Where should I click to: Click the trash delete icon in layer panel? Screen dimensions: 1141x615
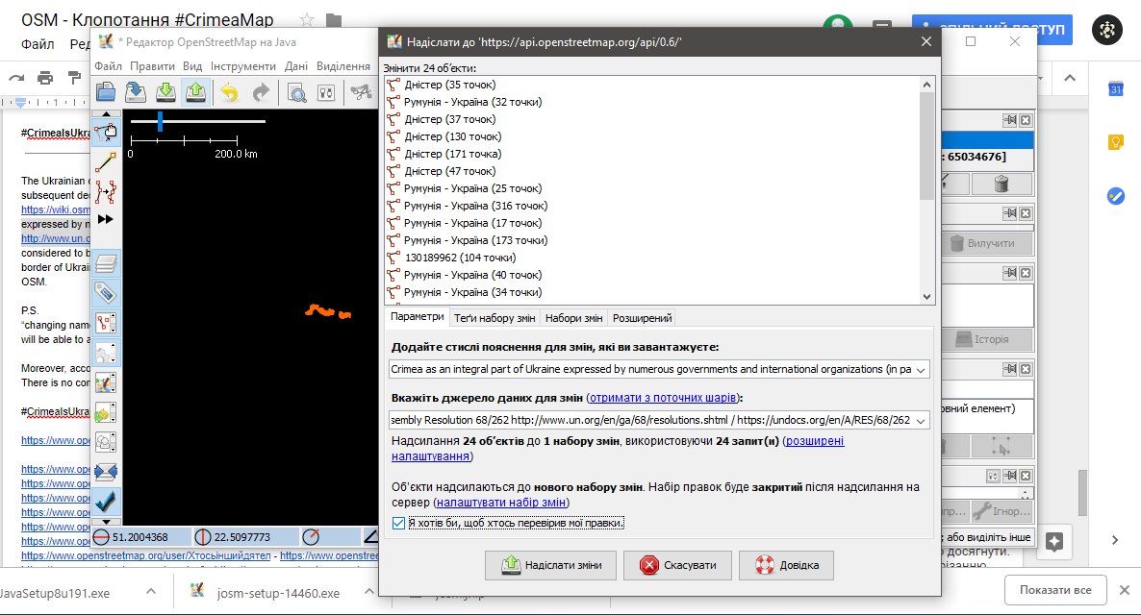pos(1002,184)
